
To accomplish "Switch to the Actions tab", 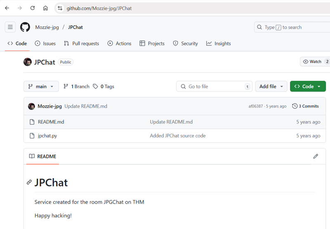I will pos(119,44).
